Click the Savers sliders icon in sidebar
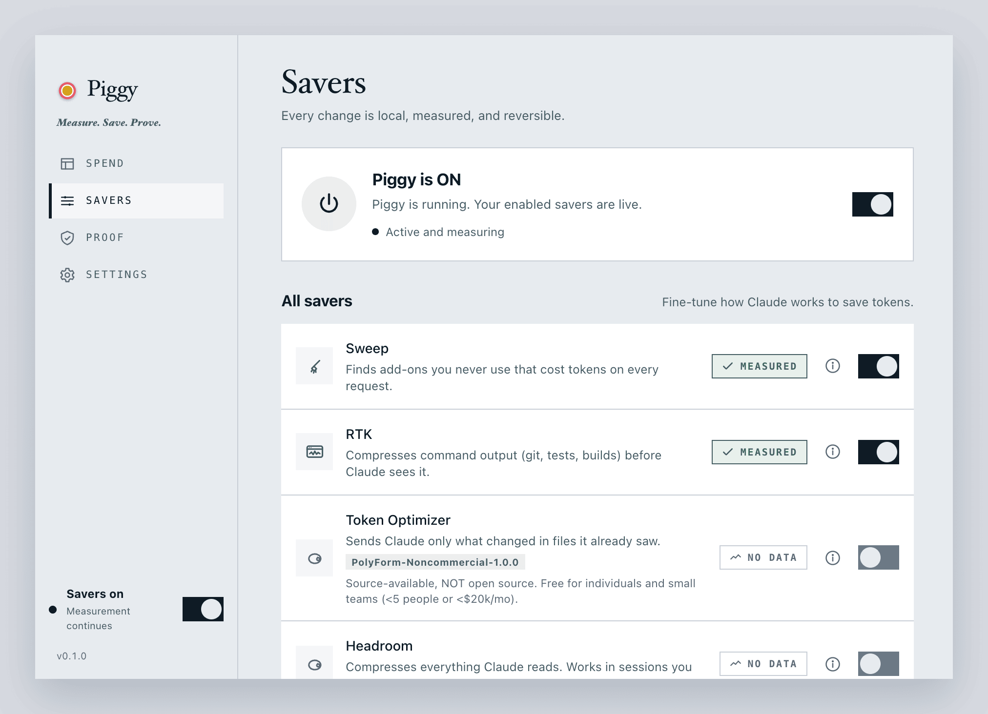The width and height of the screenshot is (988, 714). click(67, 200)
